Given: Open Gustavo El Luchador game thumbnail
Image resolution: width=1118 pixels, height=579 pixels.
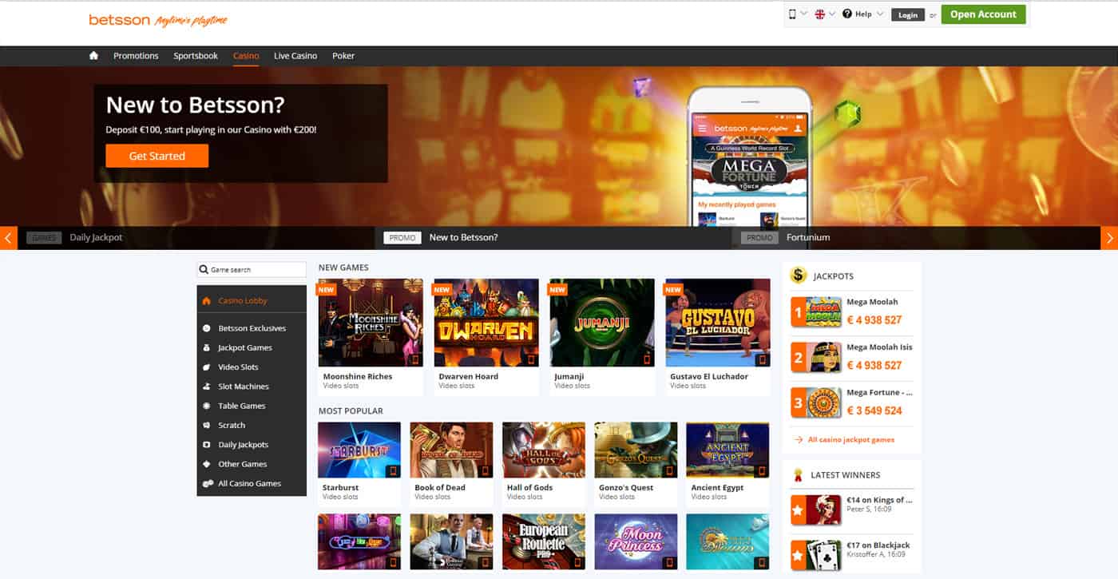Looking at the screenshot, I should click(718, 323).
